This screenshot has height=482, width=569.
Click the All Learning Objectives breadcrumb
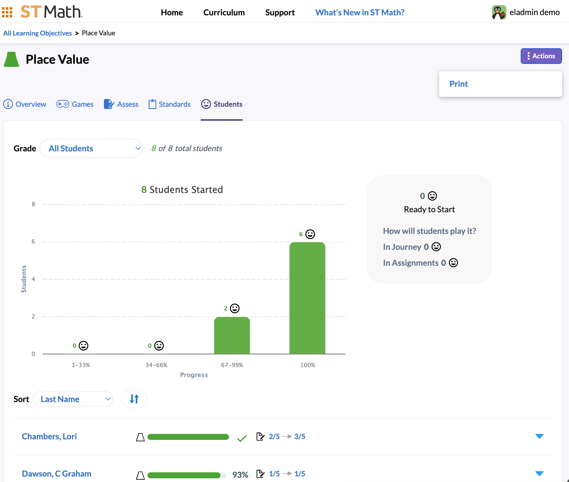click(37, 33)
